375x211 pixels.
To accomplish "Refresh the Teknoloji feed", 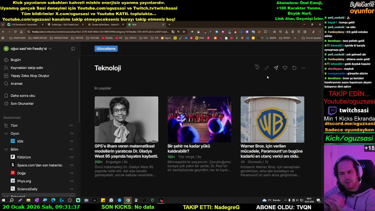I will point(294,68).
